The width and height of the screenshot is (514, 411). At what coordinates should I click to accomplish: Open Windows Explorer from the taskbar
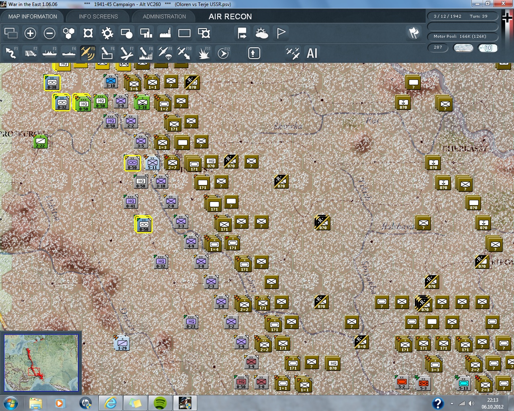click(36, 403)
